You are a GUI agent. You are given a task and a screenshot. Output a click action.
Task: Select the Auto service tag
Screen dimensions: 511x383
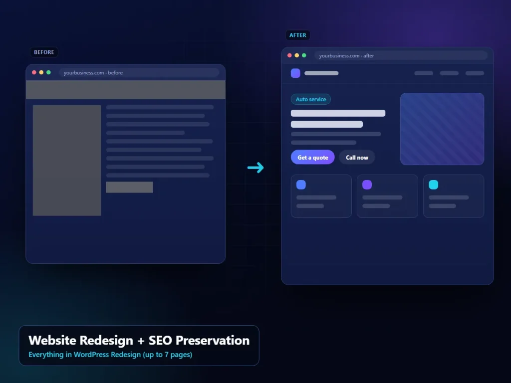point(310,99)
